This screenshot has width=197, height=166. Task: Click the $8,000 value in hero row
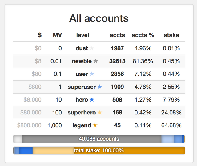[x=32, y=100]
